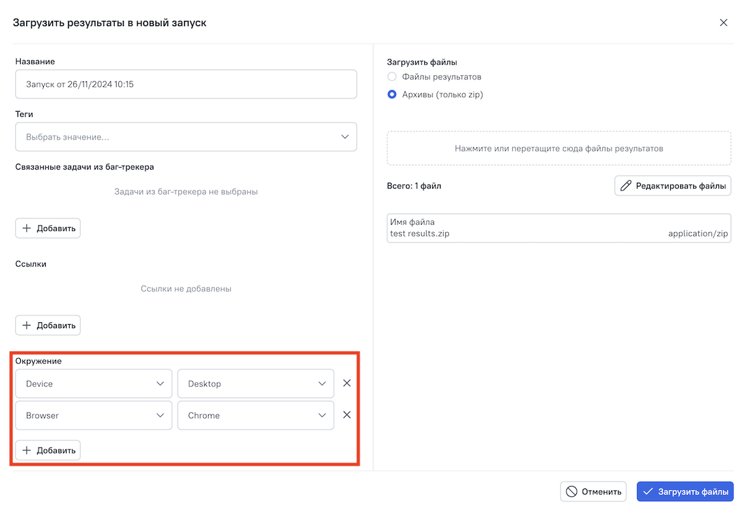Select the test results.zip file row
The width and height of the screenshot is (744, 514).
coord(559,228)
